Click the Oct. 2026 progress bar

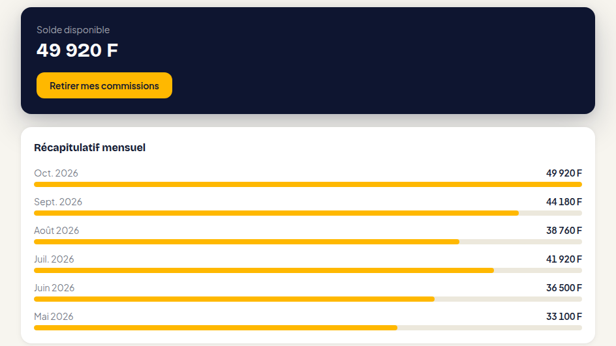pos(308,184)
